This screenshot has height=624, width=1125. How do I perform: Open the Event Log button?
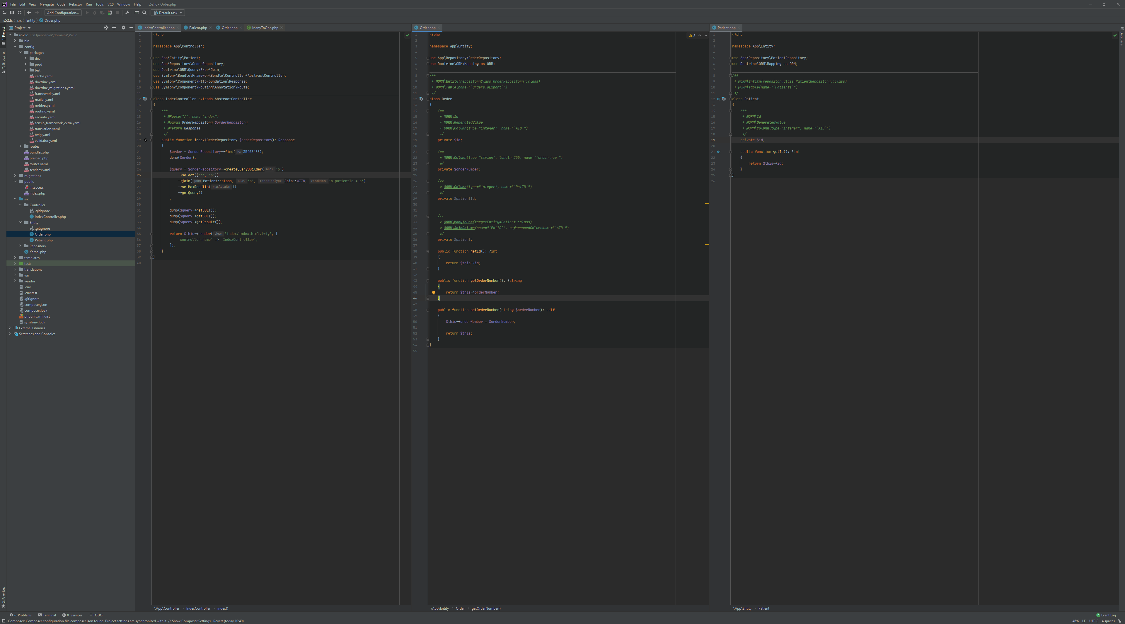[1106, 615]
